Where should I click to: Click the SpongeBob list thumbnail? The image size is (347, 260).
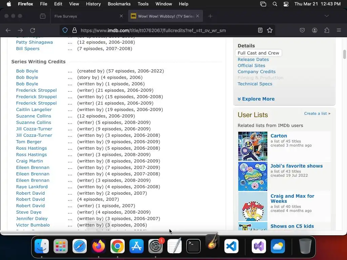(253, 176)
